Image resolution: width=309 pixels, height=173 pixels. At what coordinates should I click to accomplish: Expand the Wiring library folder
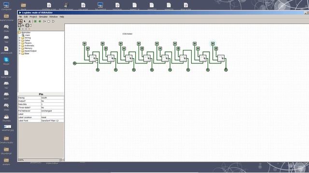[20, 37]
